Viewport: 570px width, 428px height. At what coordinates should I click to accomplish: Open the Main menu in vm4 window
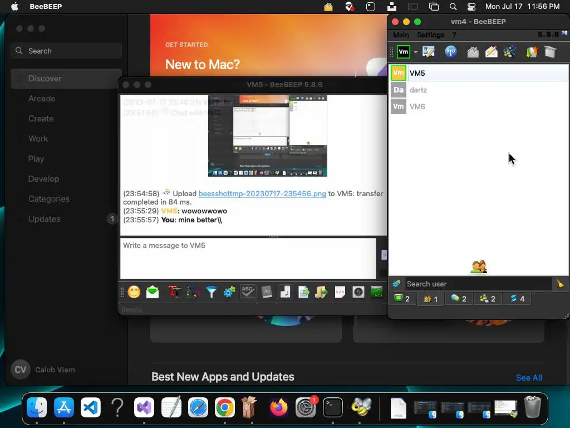click(401, 35)
